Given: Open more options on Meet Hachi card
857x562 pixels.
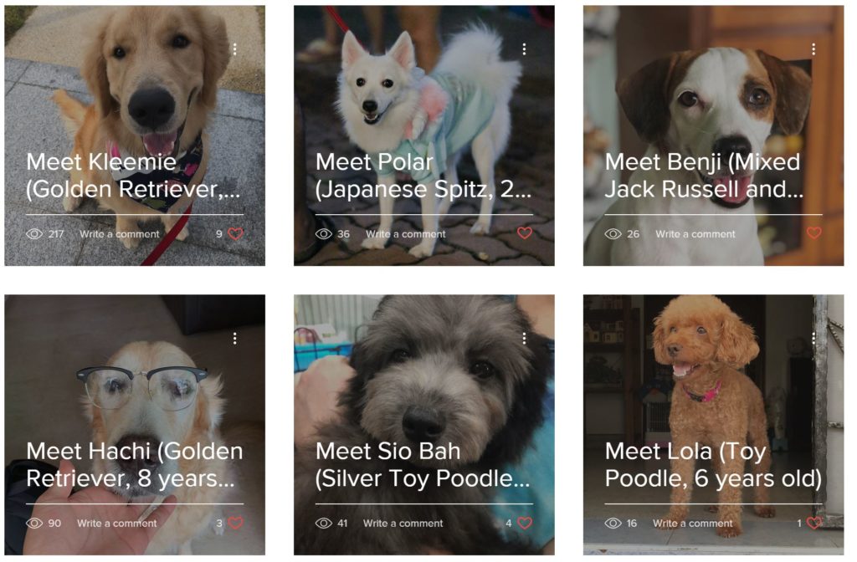Looking at the screenshot, I should pos(235,338).
